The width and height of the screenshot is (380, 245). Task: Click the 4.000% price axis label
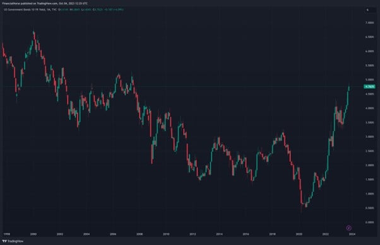click(x=369, y=108)
